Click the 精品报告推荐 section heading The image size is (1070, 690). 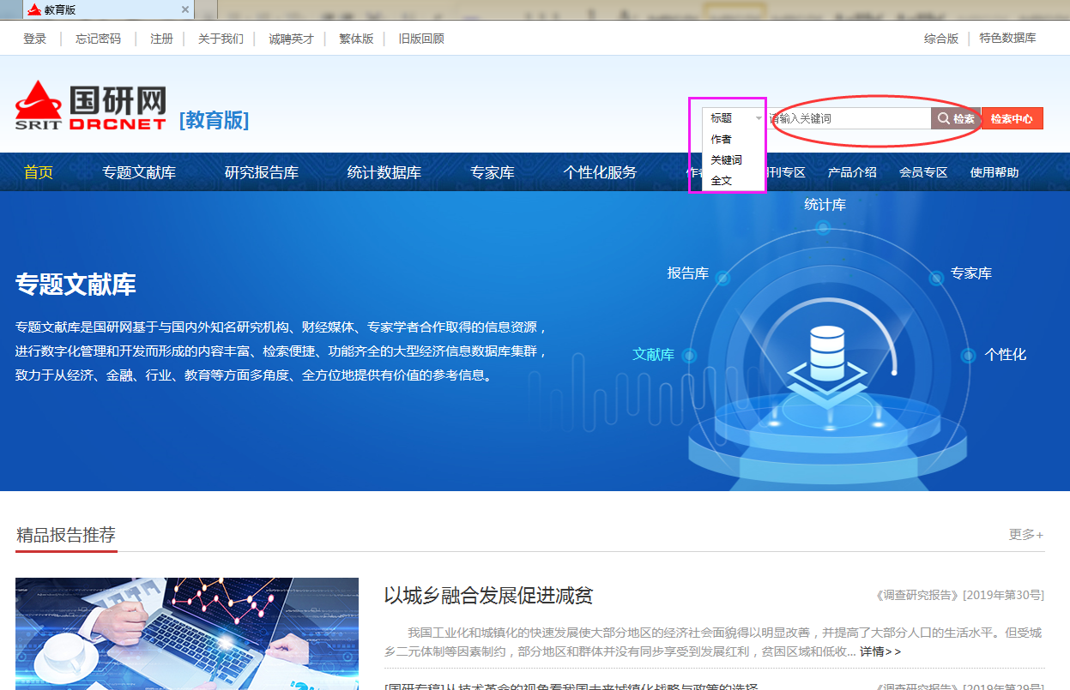click(x=66, y=536)
